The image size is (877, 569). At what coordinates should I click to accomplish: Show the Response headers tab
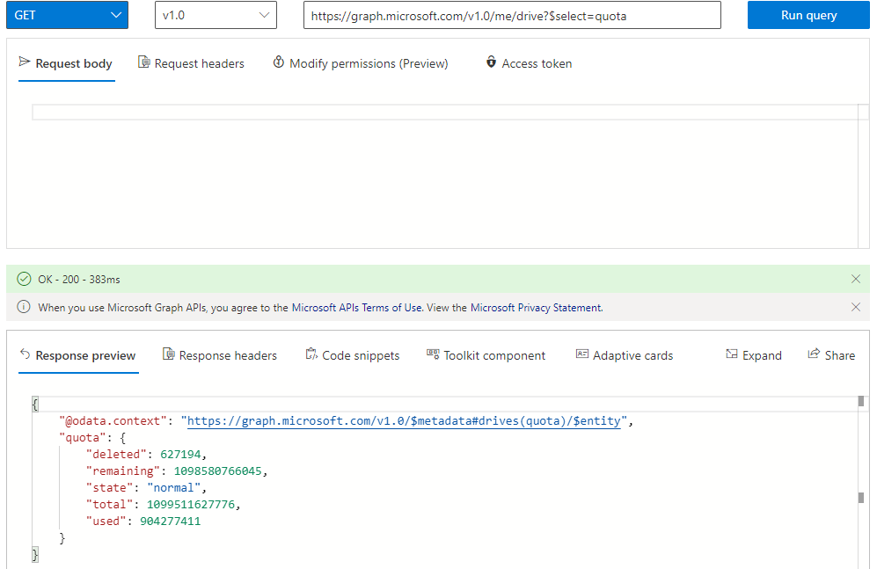tap(220, 355)
